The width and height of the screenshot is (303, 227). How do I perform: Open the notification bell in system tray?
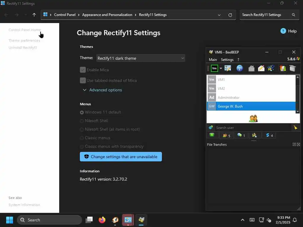(295, 220)
